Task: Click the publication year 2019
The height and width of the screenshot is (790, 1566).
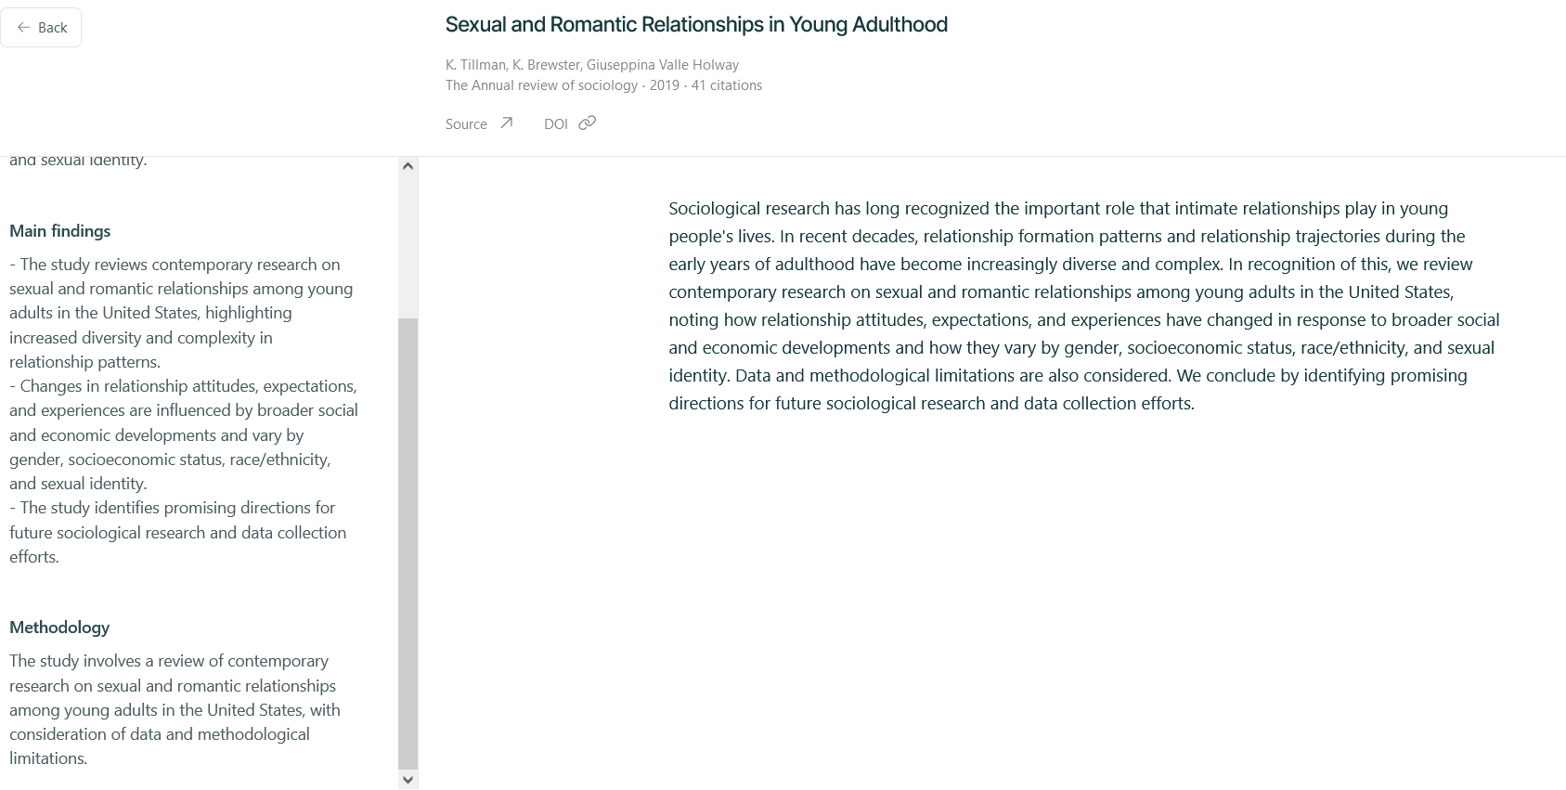Action: 664,85
